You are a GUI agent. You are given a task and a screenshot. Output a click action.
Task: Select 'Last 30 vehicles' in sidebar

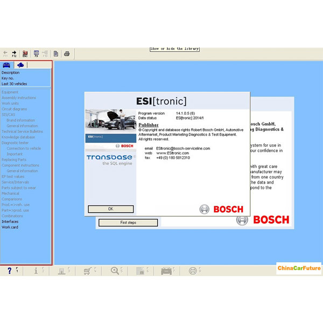point(15,83)
